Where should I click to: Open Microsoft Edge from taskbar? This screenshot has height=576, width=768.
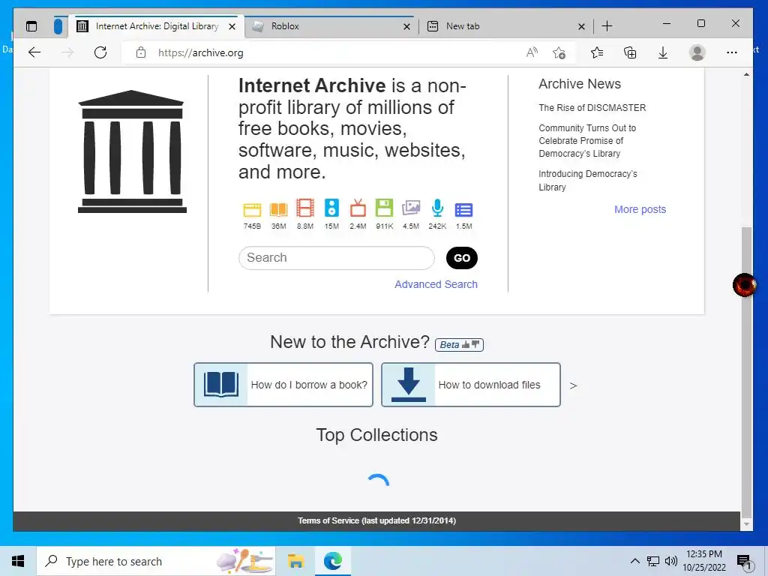[332, 561]
